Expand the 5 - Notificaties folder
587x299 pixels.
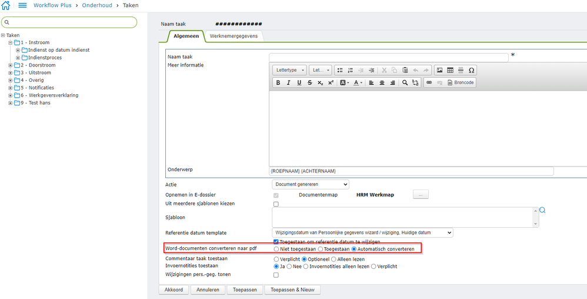pyautogui.click(x=11, y=88)
